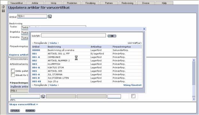Click the Artikel column header
Viewport: 199px width, 115px height.
point(36,47)
